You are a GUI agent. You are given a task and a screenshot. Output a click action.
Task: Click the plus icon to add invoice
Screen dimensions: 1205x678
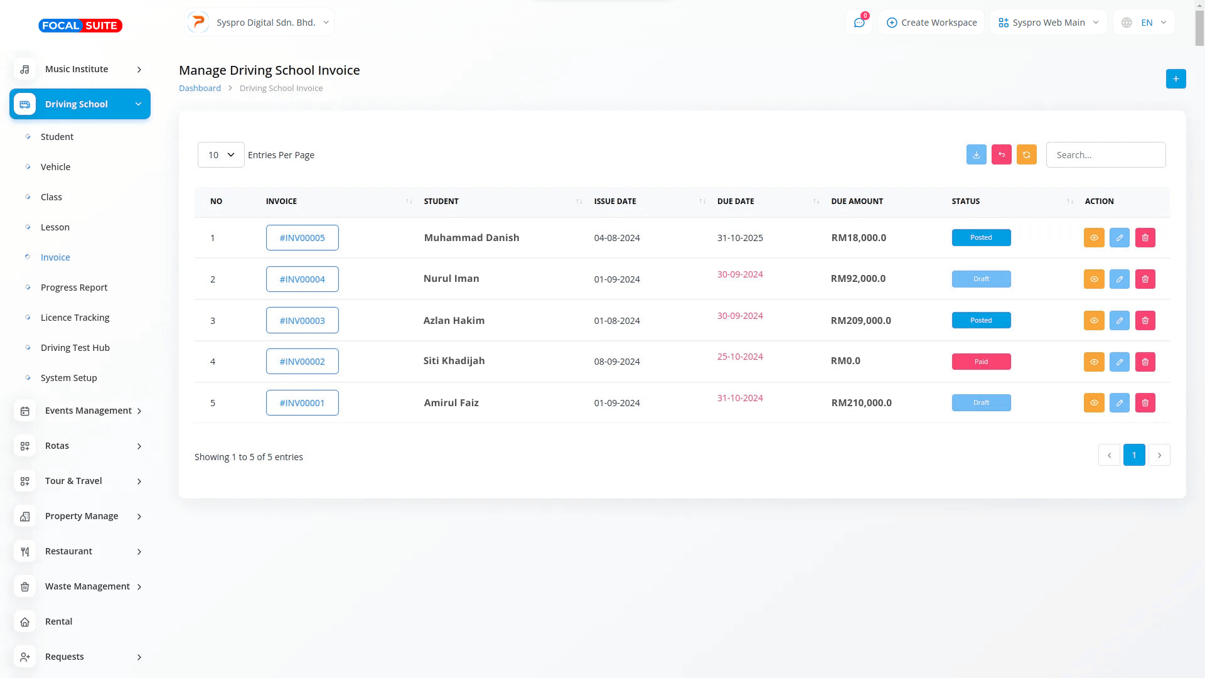(x=1176, y=79)
